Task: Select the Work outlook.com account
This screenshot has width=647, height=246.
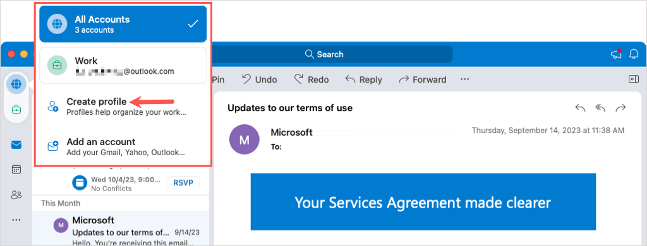Action: pos(123,66)
